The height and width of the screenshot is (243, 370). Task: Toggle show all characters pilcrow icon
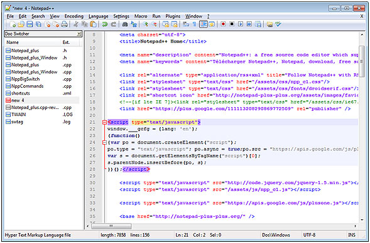point(195,24)
